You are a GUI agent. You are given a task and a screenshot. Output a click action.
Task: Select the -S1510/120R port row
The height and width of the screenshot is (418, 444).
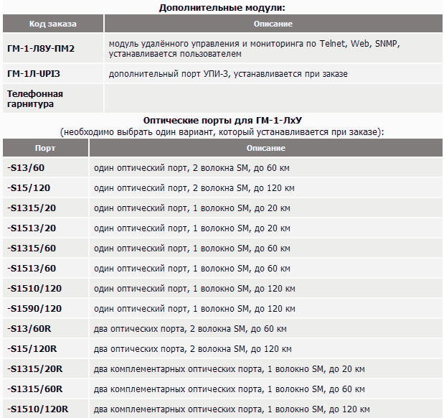[x=37, y=409]
